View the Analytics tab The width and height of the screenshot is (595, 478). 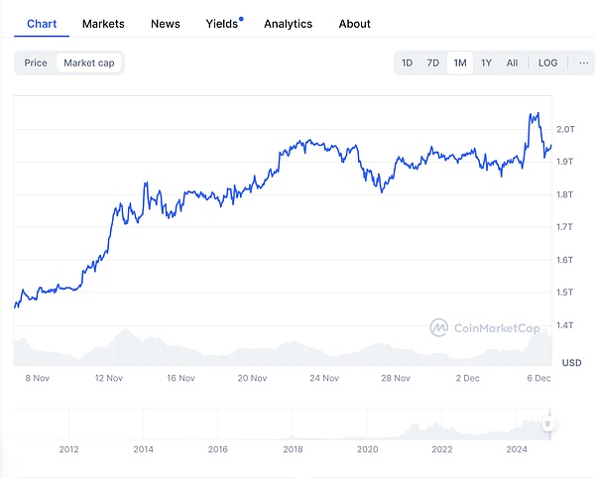coord(288,23)
